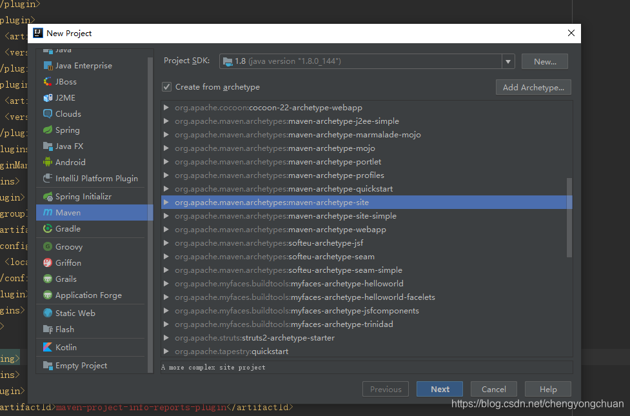This screenshot has height=416, width=630.
Task: Click the Spring leaf icon
Action: pyautogui.click(x=48, y=130)
